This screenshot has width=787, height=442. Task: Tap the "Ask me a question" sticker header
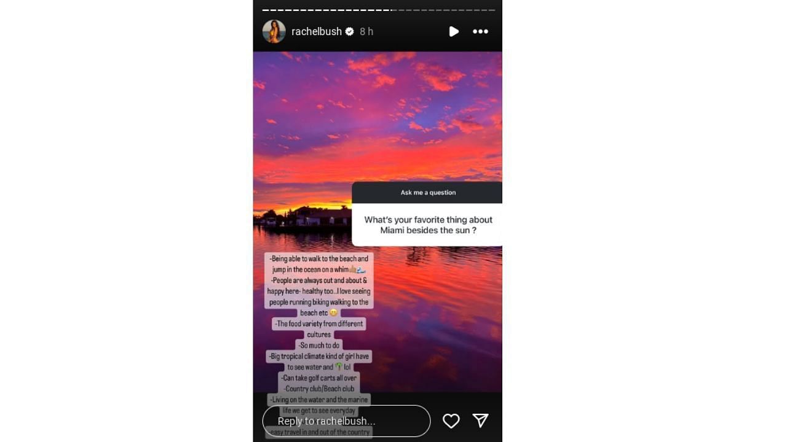point(428,192)
